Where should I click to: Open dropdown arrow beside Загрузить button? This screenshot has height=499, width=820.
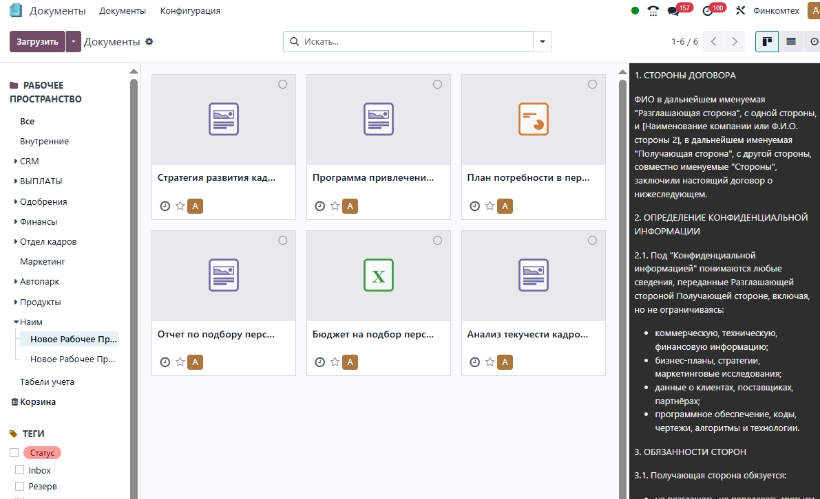[74, 42]
